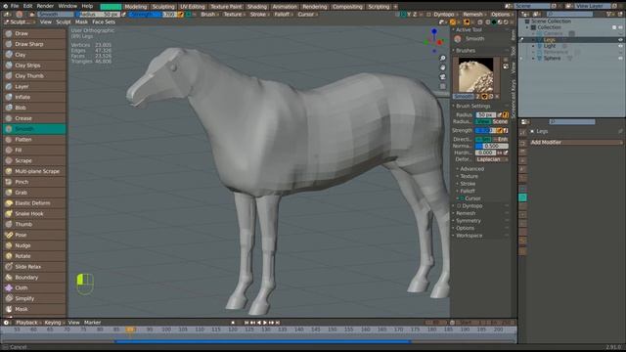The image size is (626, 352).
Task: Open the header Brush settings popover
Action: pyautogui.click(x=209, y=15)
